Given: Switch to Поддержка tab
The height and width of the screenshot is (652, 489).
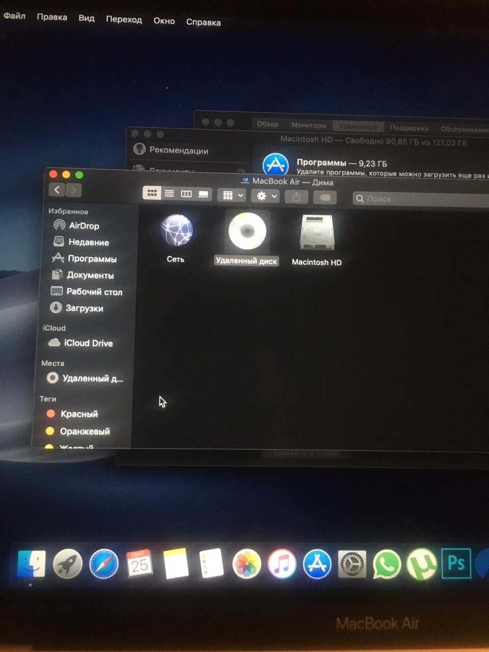Looking at the screenshot, I should pyautogui.click(x=409, y=128).
